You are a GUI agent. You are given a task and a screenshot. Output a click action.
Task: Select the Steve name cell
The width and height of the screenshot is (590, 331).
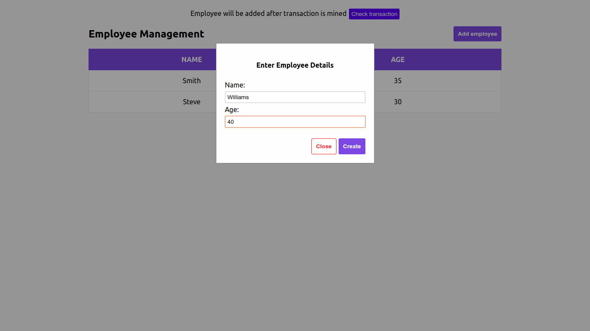(x=192, y=102)
